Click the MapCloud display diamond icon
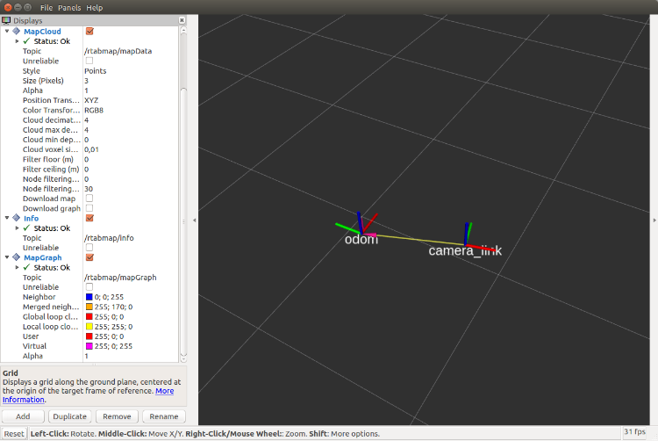Screen dimensions: 658x441 pyautogui.click(x=17, y=31)
